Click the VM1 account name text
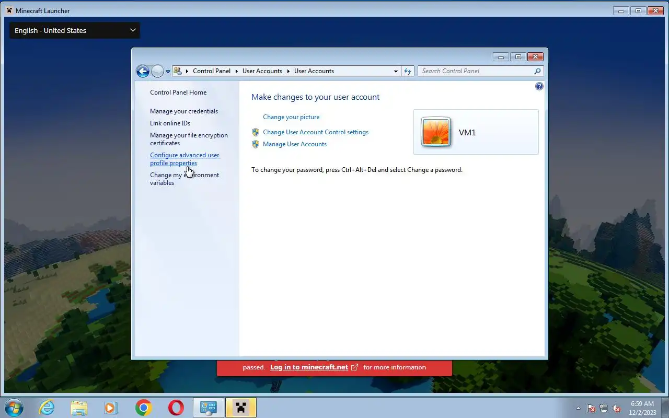Image resolution: width=669 pixels, height=418 pixels. click(x=467, y=133)
